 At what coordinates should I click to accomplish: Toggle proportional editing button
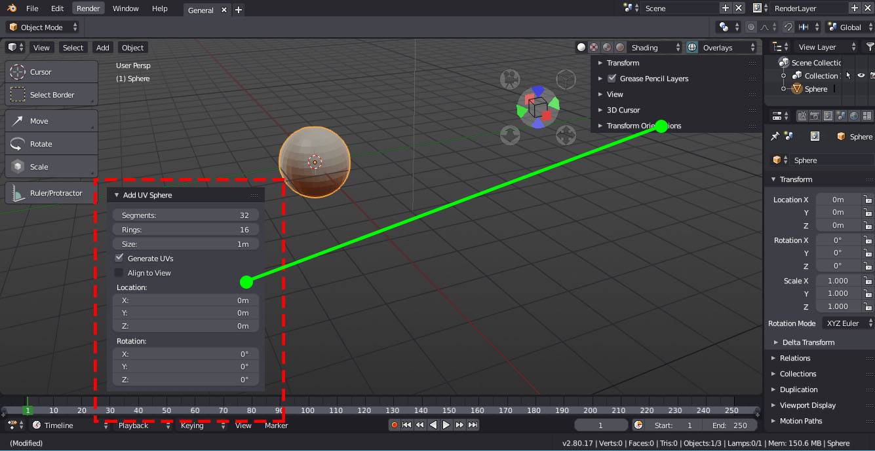(751, 27)
